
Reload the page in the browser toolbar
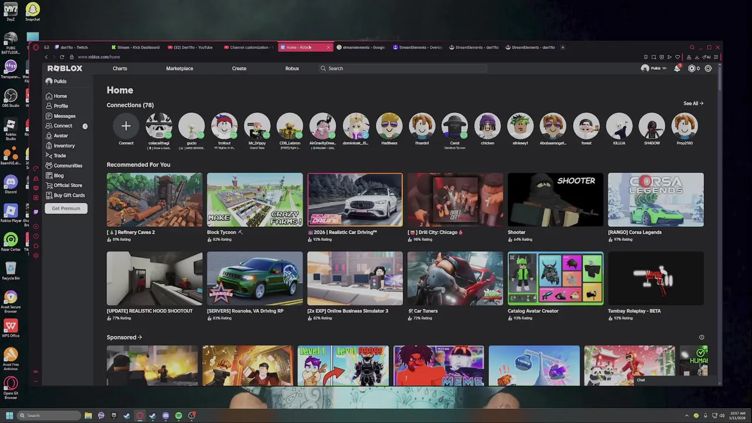[62, 57]
